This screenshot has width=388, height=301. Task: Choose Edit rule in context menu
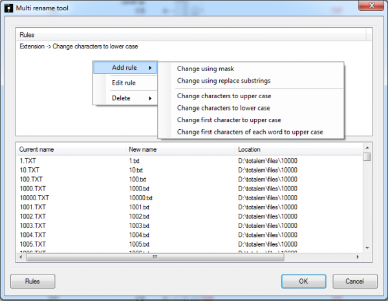click(124, 83)
